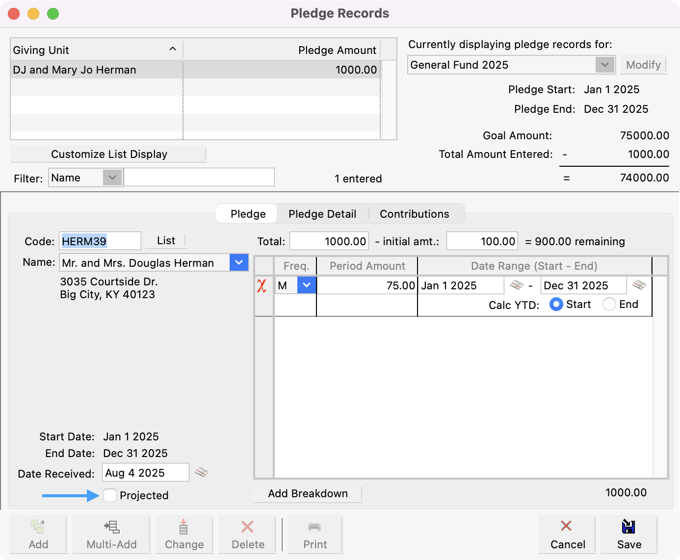This screenshot has height=560, width=680.
Task: Click the initial amt. input field
Action: click(482, 241)
